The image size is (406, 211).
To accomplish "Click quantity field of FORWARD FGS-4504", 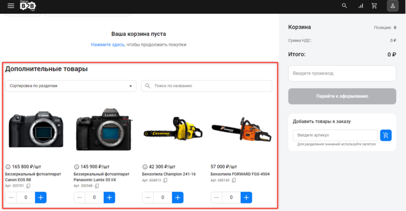I will point(231,198).
